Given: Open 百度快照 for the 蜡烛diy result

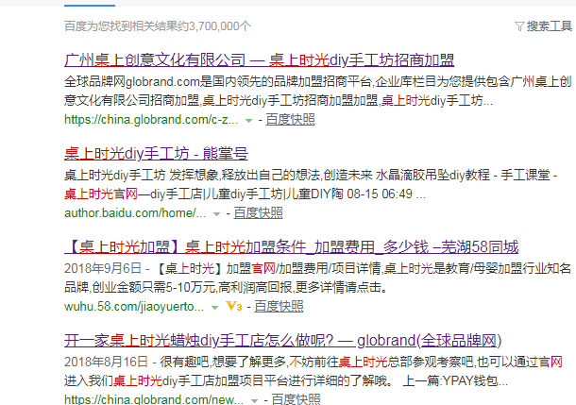Looking at the screenshot, I should click(x=296, y=399).
